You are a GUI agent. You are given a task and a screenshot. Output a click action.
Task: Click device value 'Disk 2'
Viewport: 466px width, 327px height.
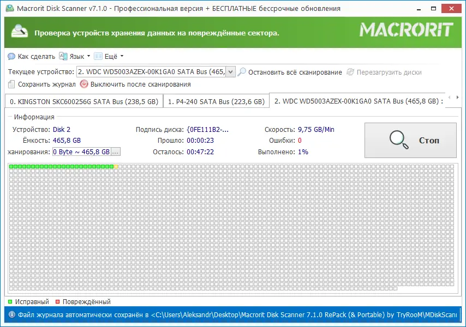[62, 129]
